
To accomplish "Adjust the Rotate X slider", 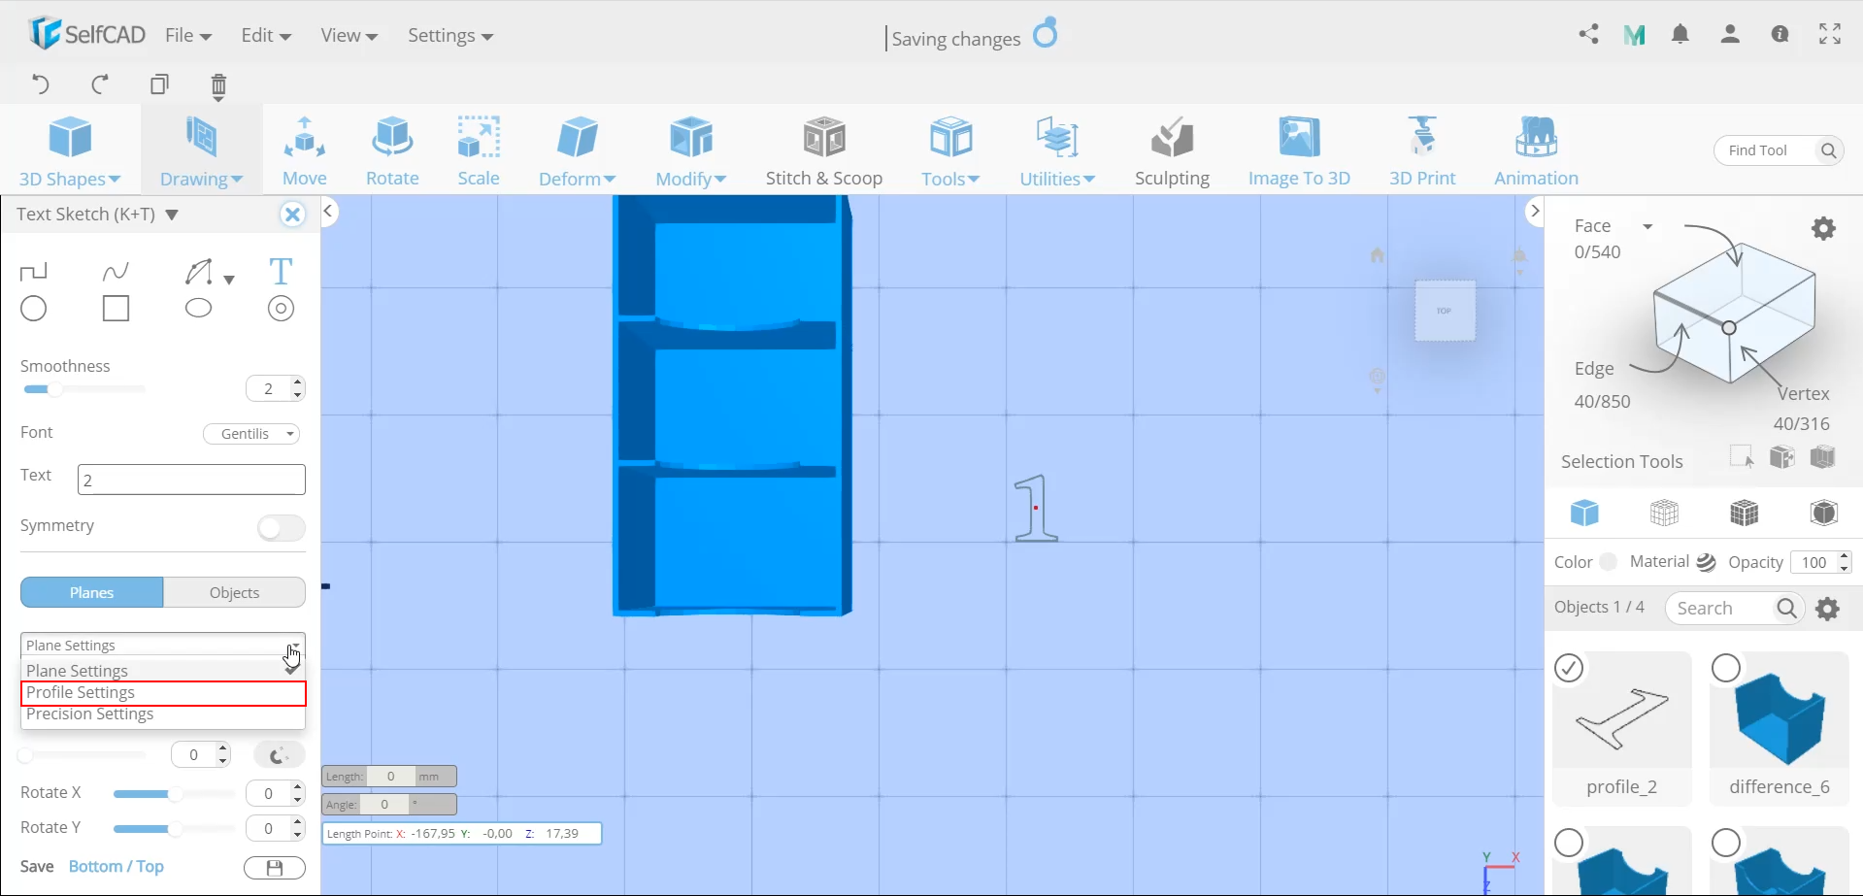I will pos(174,794).
